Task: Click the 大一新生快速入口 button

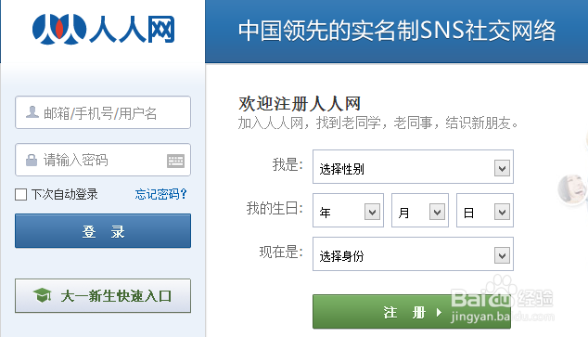Action: coord(103,296)
